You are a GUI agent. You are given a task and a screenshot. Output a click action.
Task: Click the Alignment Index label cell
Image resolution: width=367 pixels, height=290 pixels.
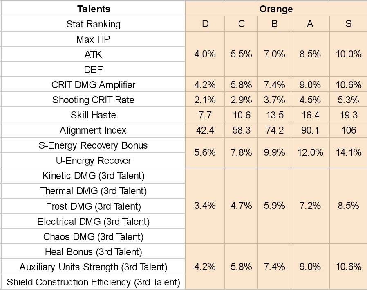[93, 130]
